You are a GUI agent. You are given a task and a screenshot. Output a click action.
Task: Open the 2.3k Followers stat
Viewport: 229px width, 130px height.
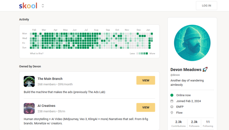tap(194, 123)
